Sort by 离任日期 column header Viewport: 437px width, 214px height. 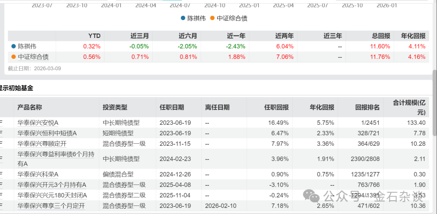click(x=217, y=107)
